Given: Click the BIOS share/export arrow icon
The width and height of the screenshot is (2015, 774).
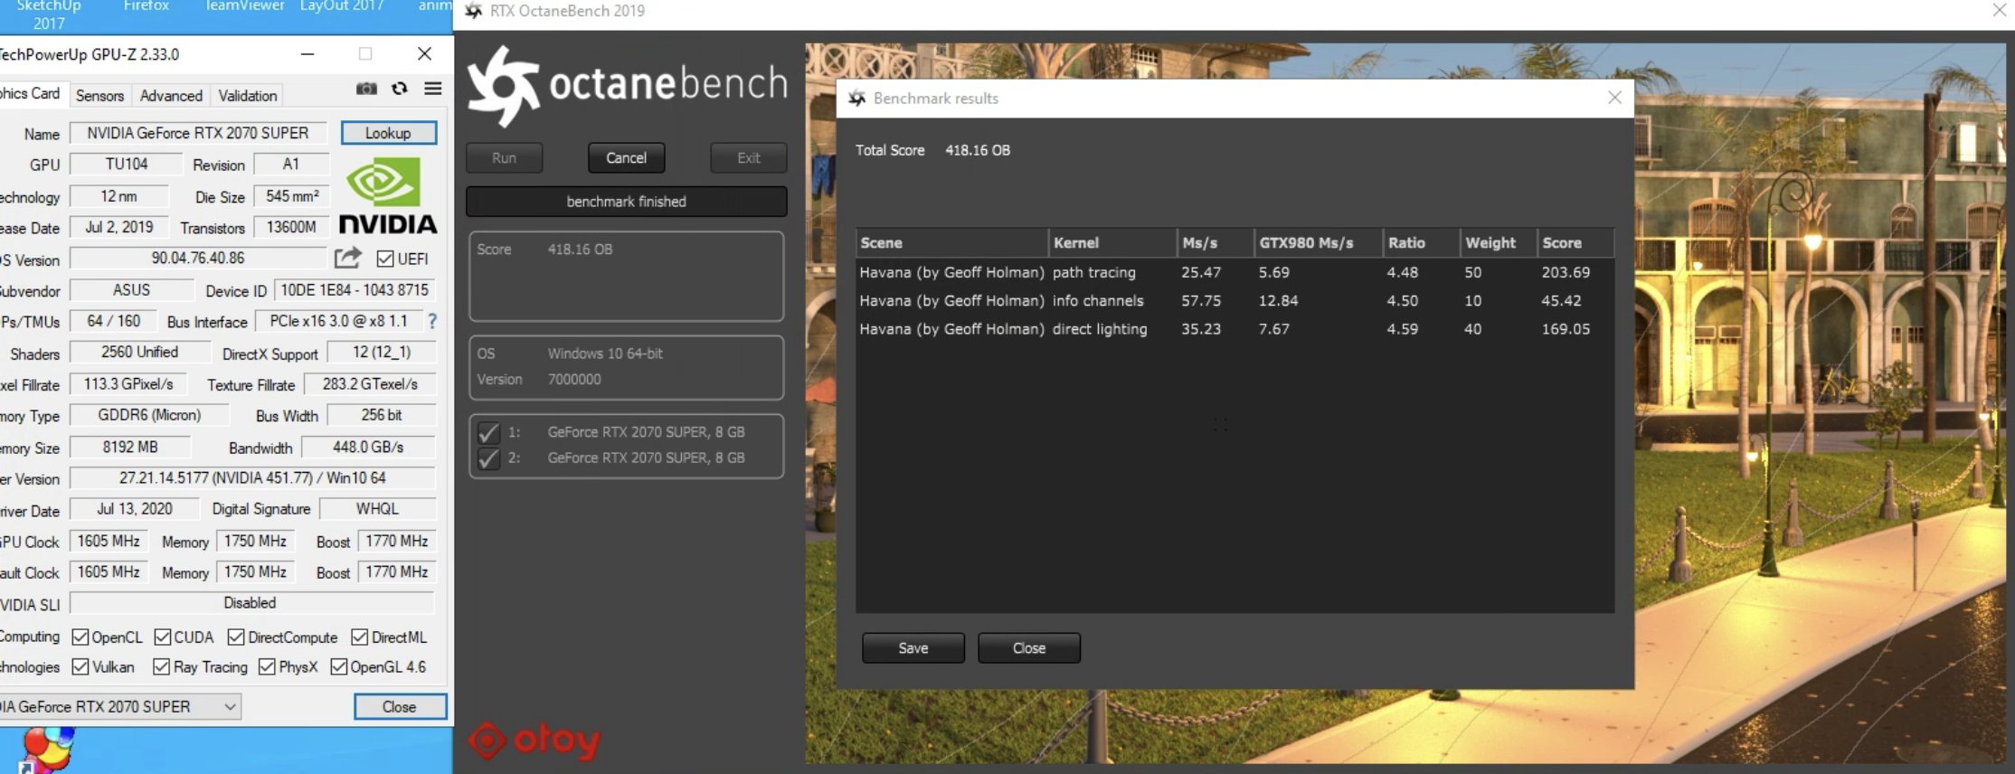Looking at the screenshot, I should click(347, 259).
